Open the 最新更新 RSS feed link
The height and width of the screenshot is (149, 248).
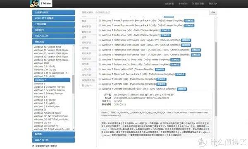(x=198, y=3)
